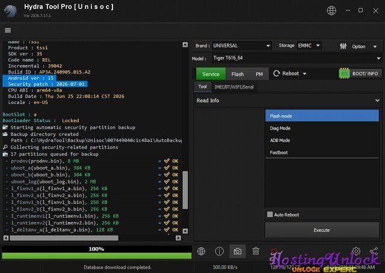Click the log vertical scrollbar thumb

pos(185,190)
